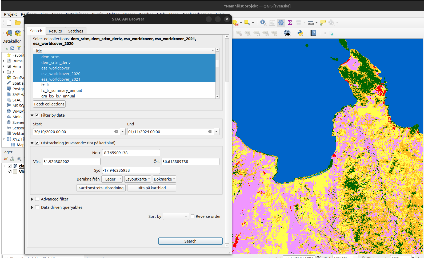Viewport: 424px width, 258px height.
Task: Select the fc_ls collection row
Action: point(124,85)
